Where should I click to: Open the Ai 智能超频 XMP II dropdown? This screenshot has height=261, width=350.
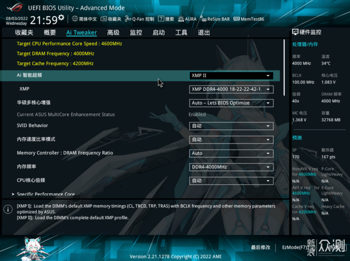click(x=231, y=76)
